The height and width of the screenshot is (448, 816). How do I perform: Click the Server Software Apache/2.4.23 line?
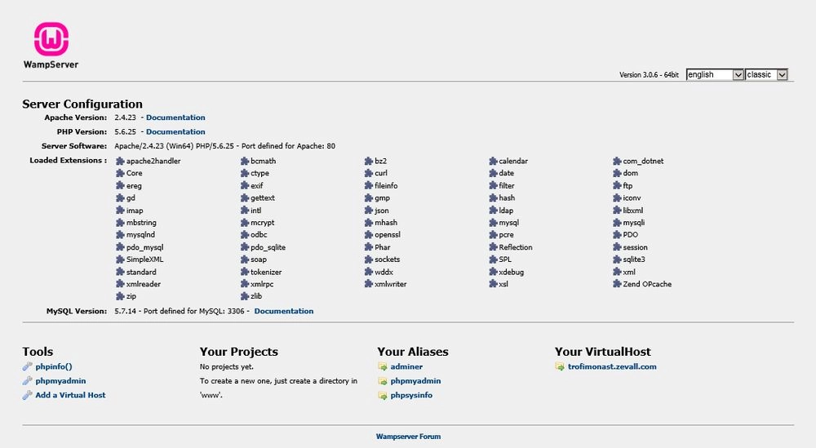(225, 146)
